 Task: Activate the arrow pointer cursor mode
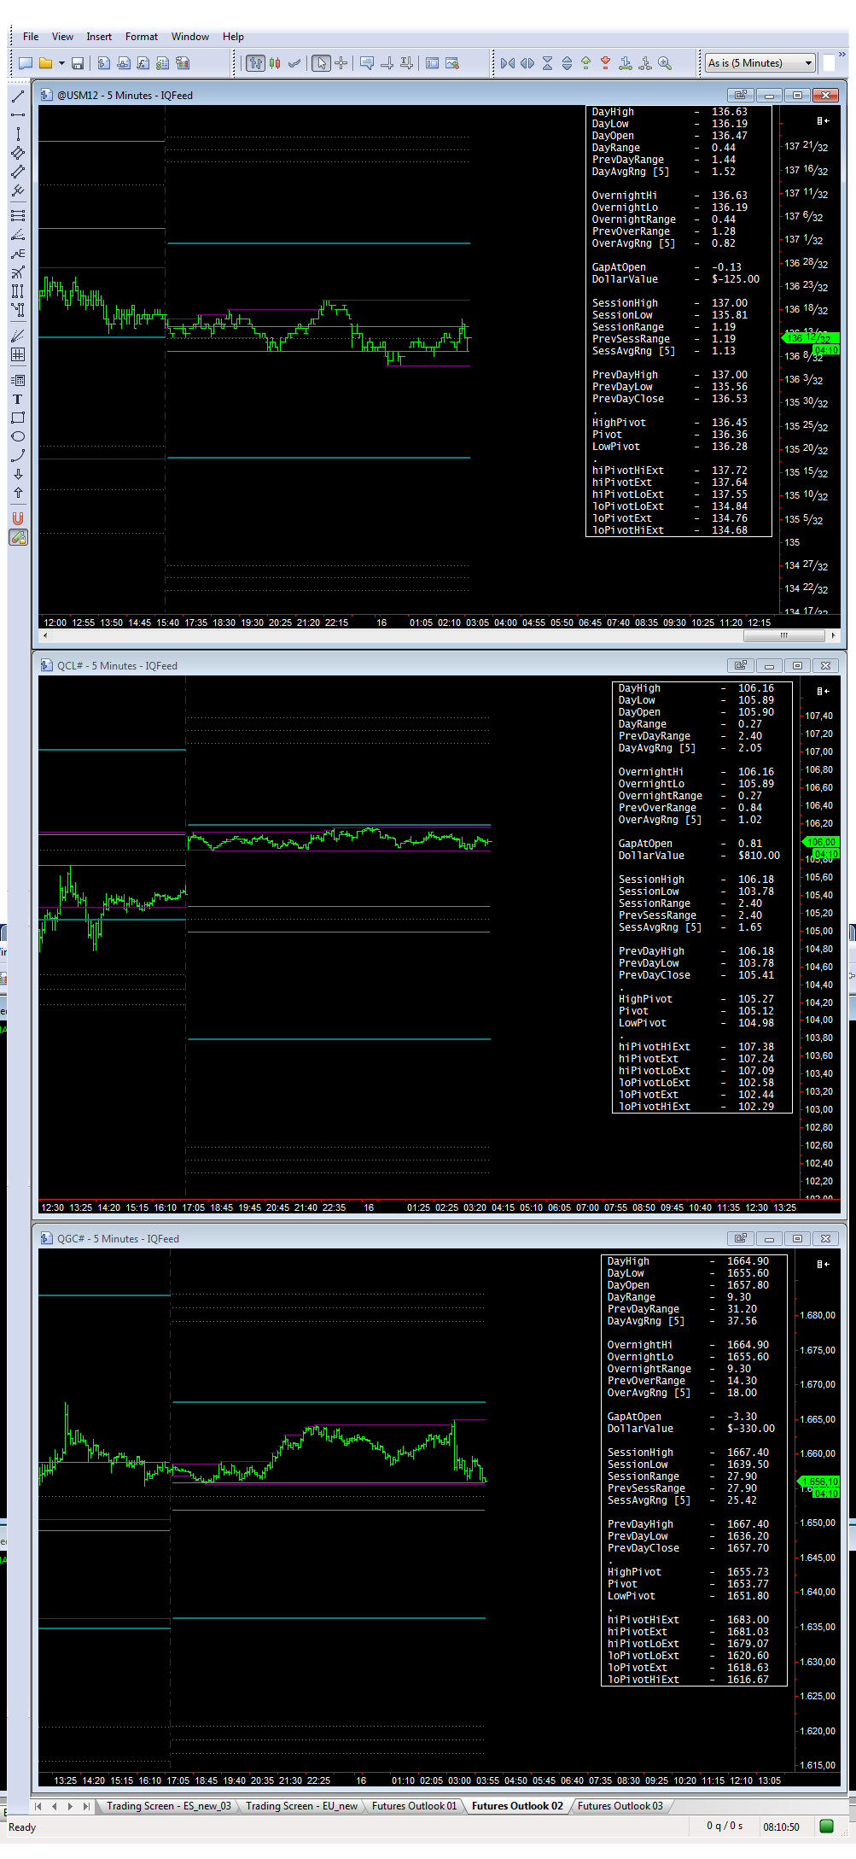coord(321,63)
